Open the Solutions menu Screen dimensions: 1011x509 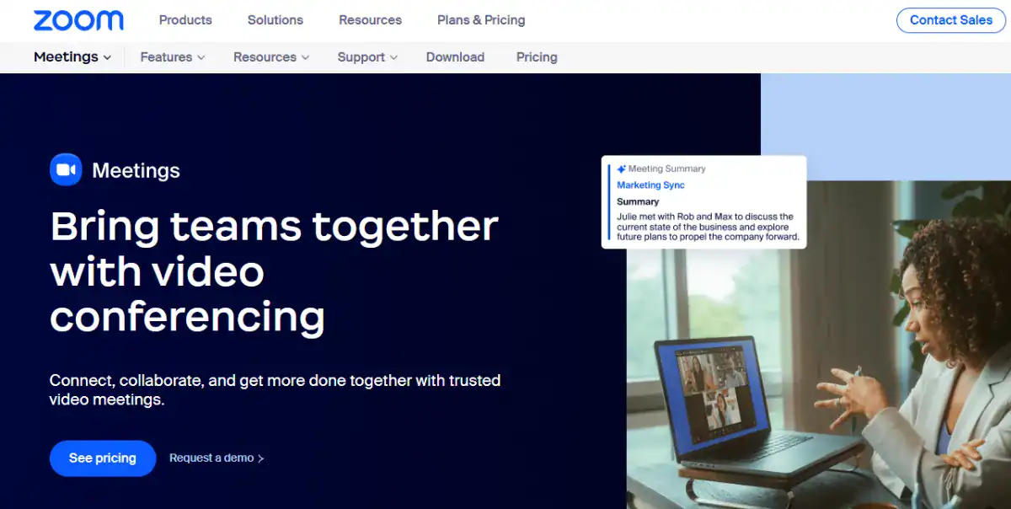[275, 19]
